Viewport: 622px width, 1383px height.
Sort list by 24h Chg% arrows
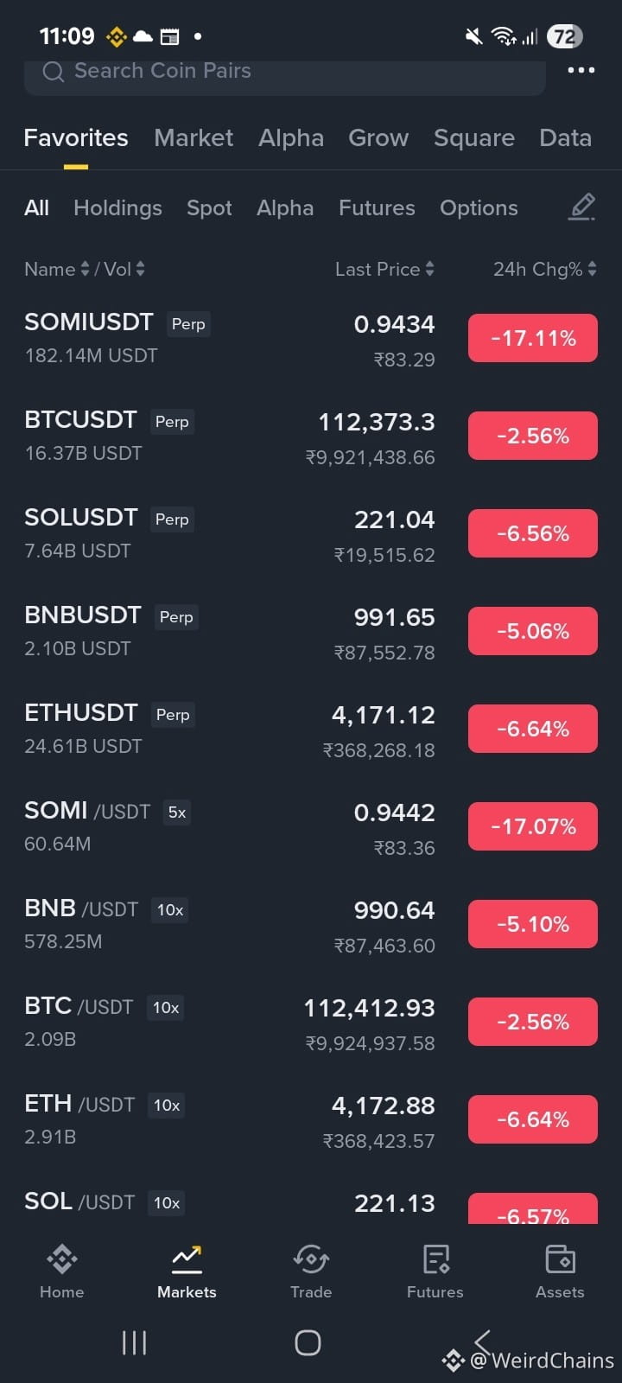pos(592,270)
